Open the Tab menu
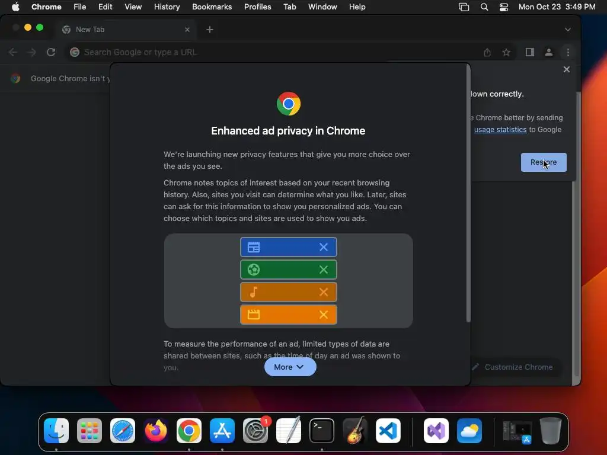The height and width of the screenshot is (455, 607). [x=289, y=7]
